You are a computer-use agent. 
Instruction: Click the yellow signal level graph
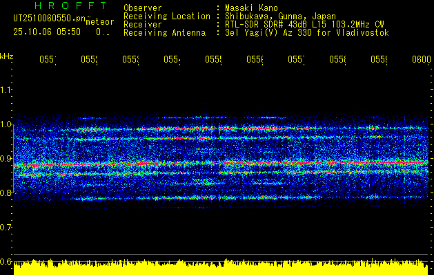221,267
